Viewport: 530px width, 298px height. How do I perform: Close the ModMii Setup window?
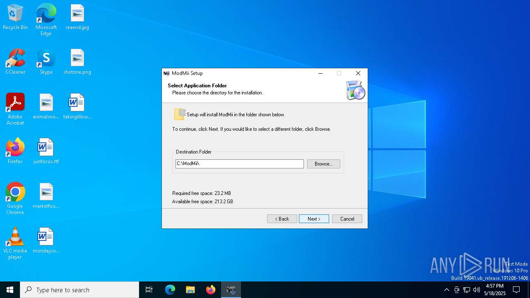[x=358, y=73]
